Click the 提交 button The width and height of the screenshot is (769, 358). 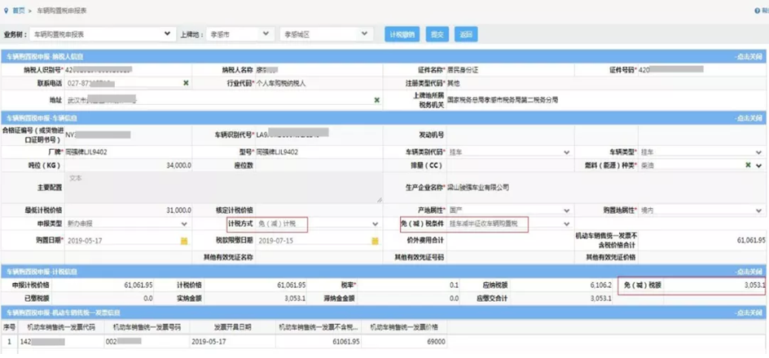(437, 34)
